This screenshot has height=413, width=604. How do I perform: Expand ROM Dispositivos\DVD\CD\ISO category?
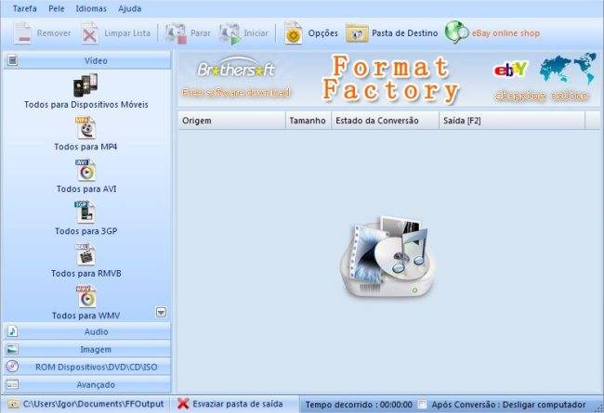(x=87, y=367)
